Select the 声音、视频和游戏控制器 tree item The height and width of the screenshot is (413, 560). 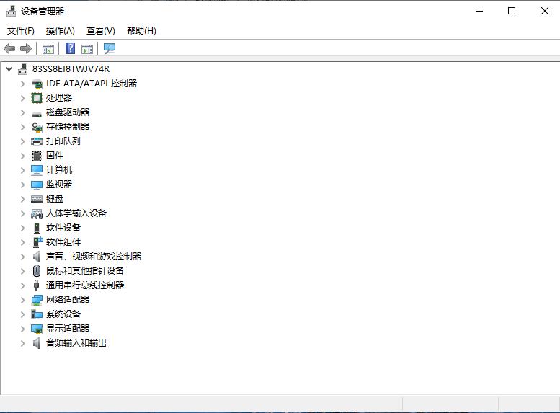[94, 257]
